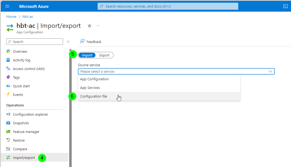This screenshot has width=291, height=167.
Task: Focus the global search resources field
Action: (x=168, y=6)
